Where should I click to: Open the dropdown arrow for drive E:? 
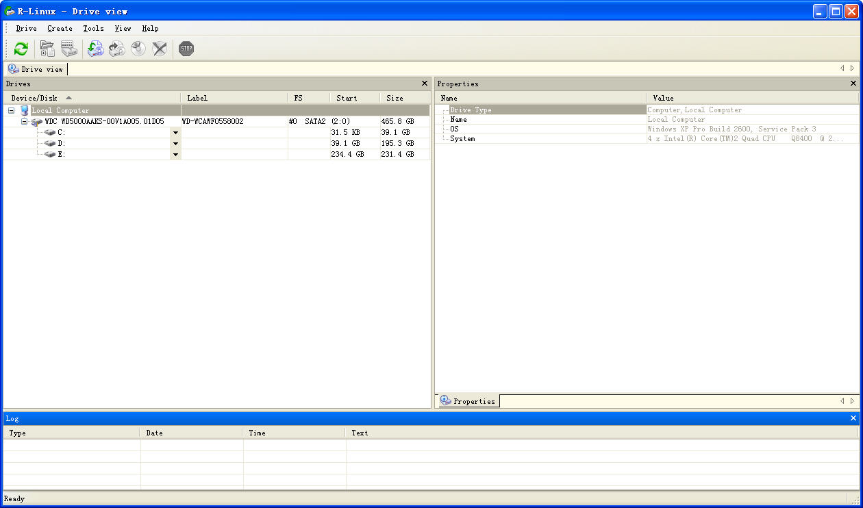pyautogui.click(x=175, y=155)
